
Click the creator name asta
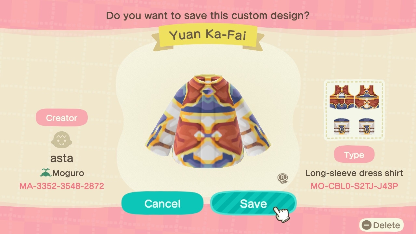coord(62,158)
